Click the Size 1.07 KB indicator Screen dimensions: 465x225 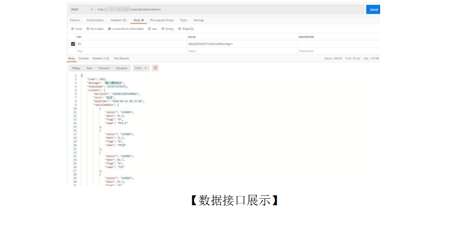(371, 58)
